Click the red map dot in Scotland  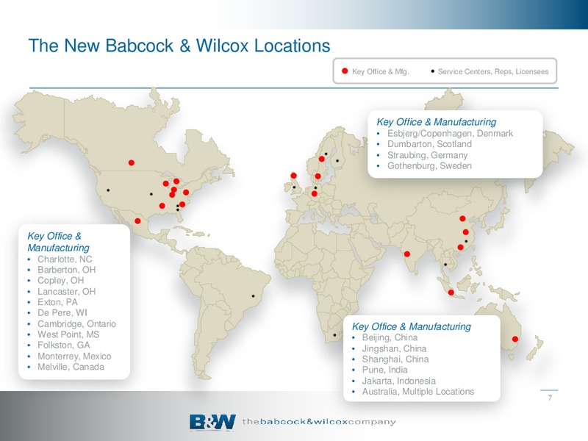293,176
